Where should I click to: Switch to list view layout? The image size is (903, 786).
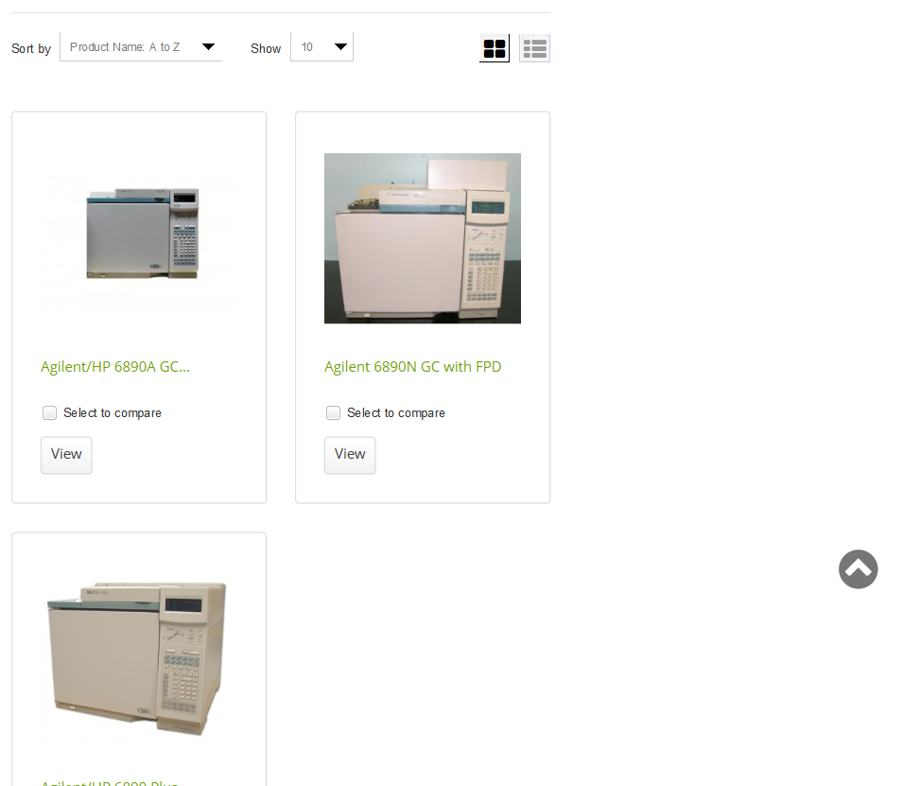(534, 48)
